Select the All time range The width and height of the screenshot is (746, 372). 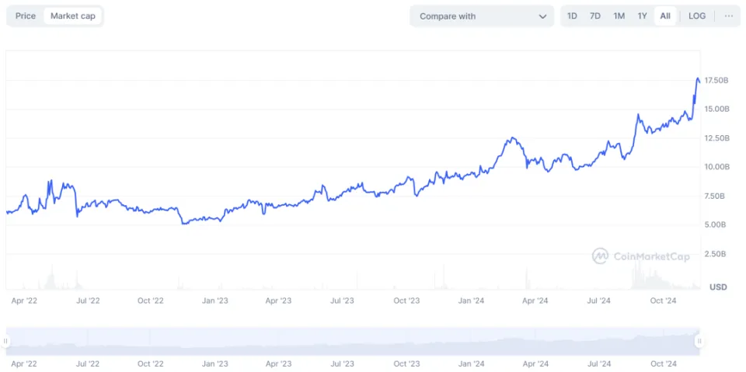665,16
